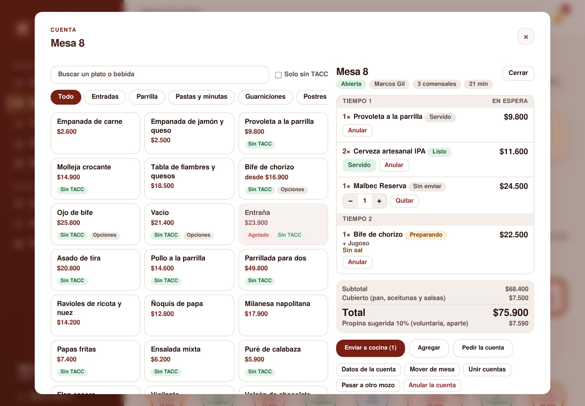Click the Cerrar button for Mesa 8

coord(518,73)
